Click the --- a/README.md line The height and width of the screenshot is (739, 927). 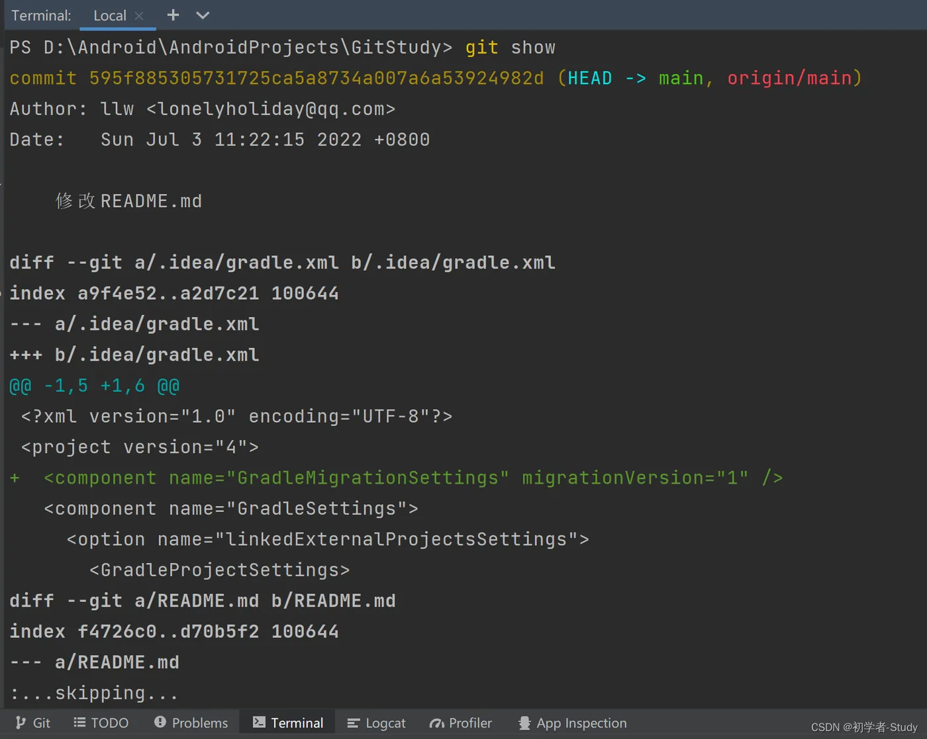(x=94, y=662)
